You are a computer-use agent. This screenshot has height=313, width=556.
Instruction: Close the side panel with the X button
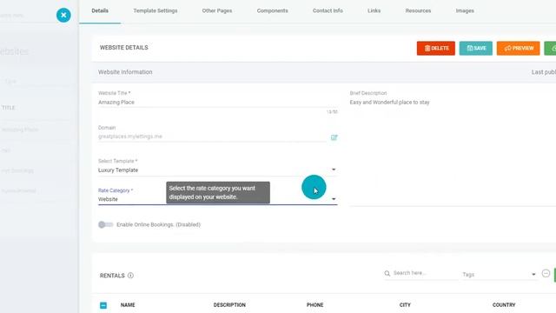tap(63, 15)
